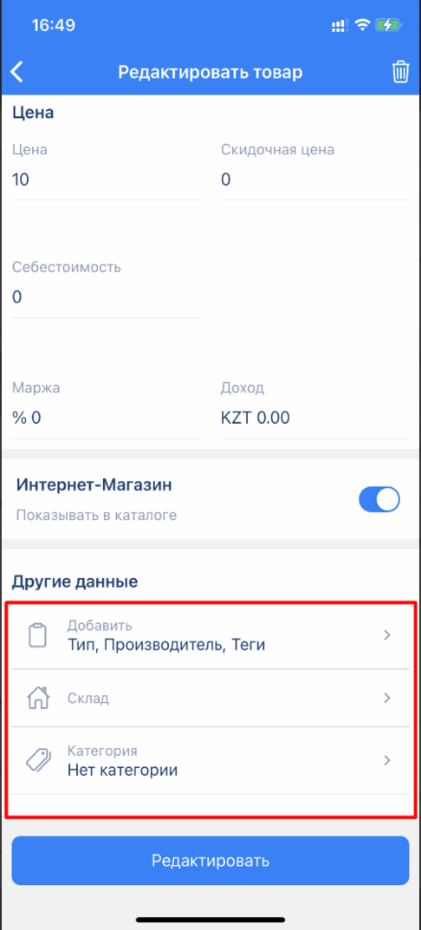
Task: Tap the Wi-Fi icon in status bar
Action: 362,25
